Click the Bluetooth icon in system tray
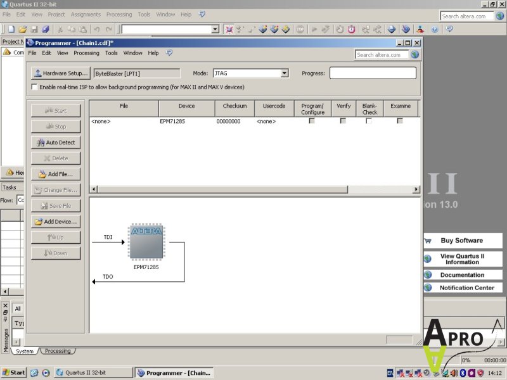507x380 pixels. point(463,373)
